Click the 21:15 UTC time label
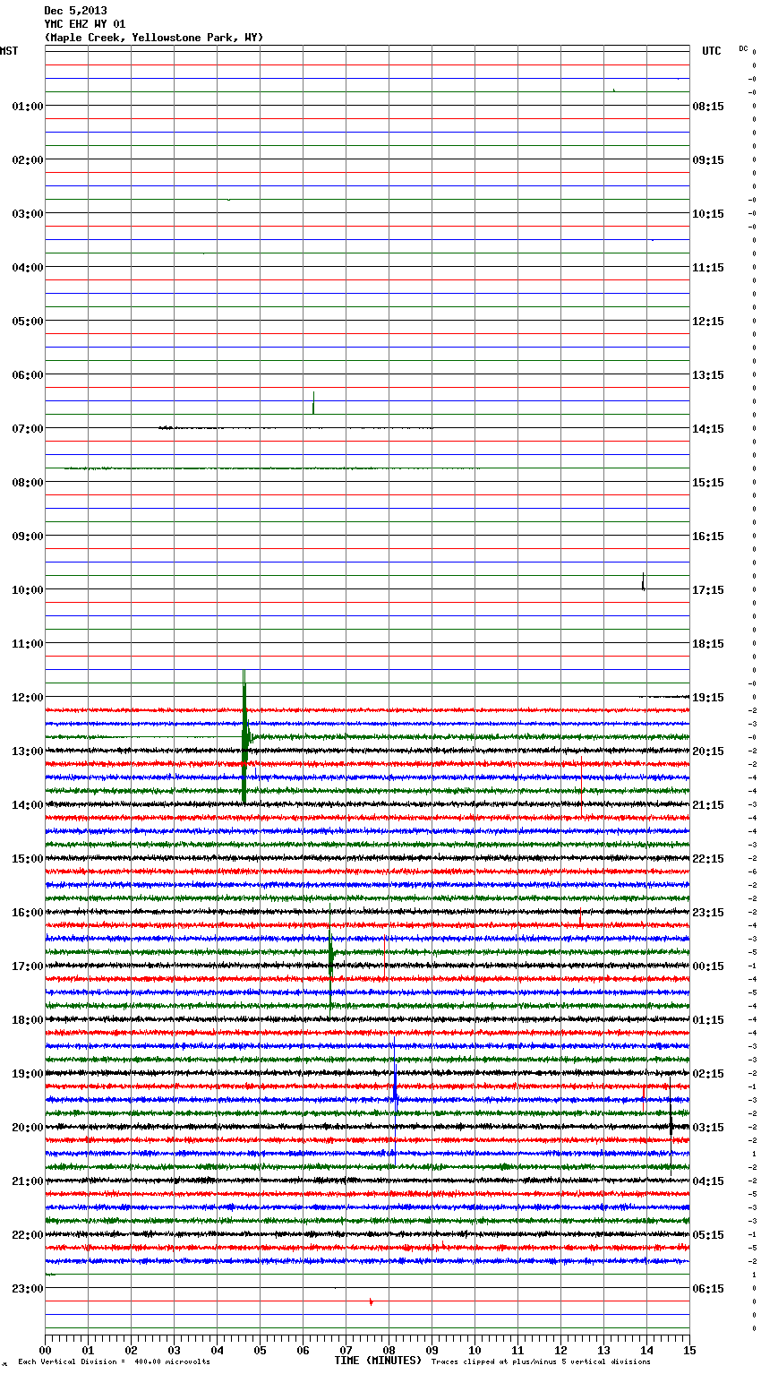 click(708, 805)
